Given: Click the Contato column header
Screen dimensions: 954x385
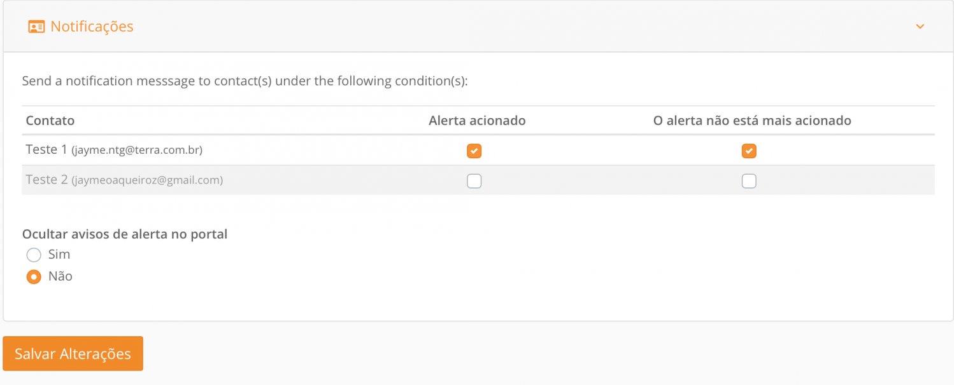Looking at the screenshot, I should (x=50, y=121).
